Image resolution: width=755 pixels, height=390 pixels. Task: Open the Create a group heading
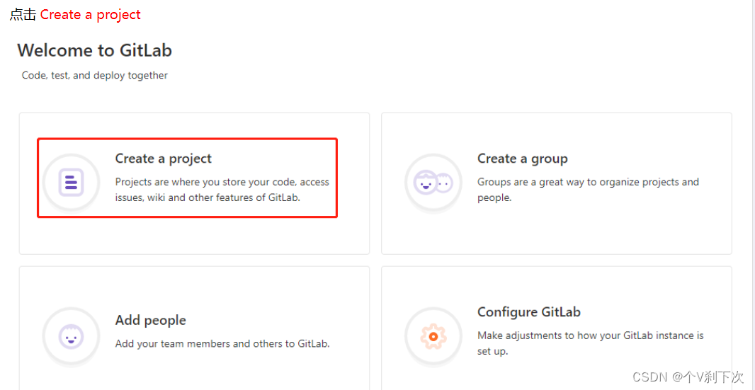tap(523, 159)
